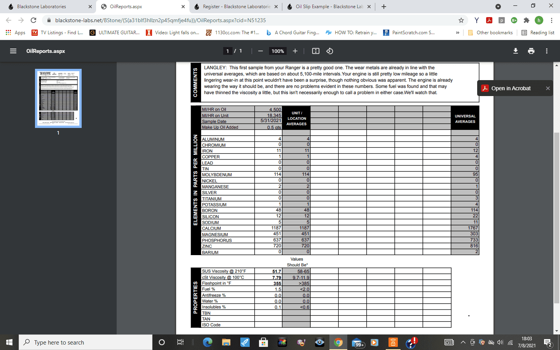View site information lock icon
The height and width of the screenshot is (350, 560).
click(49, 20)
